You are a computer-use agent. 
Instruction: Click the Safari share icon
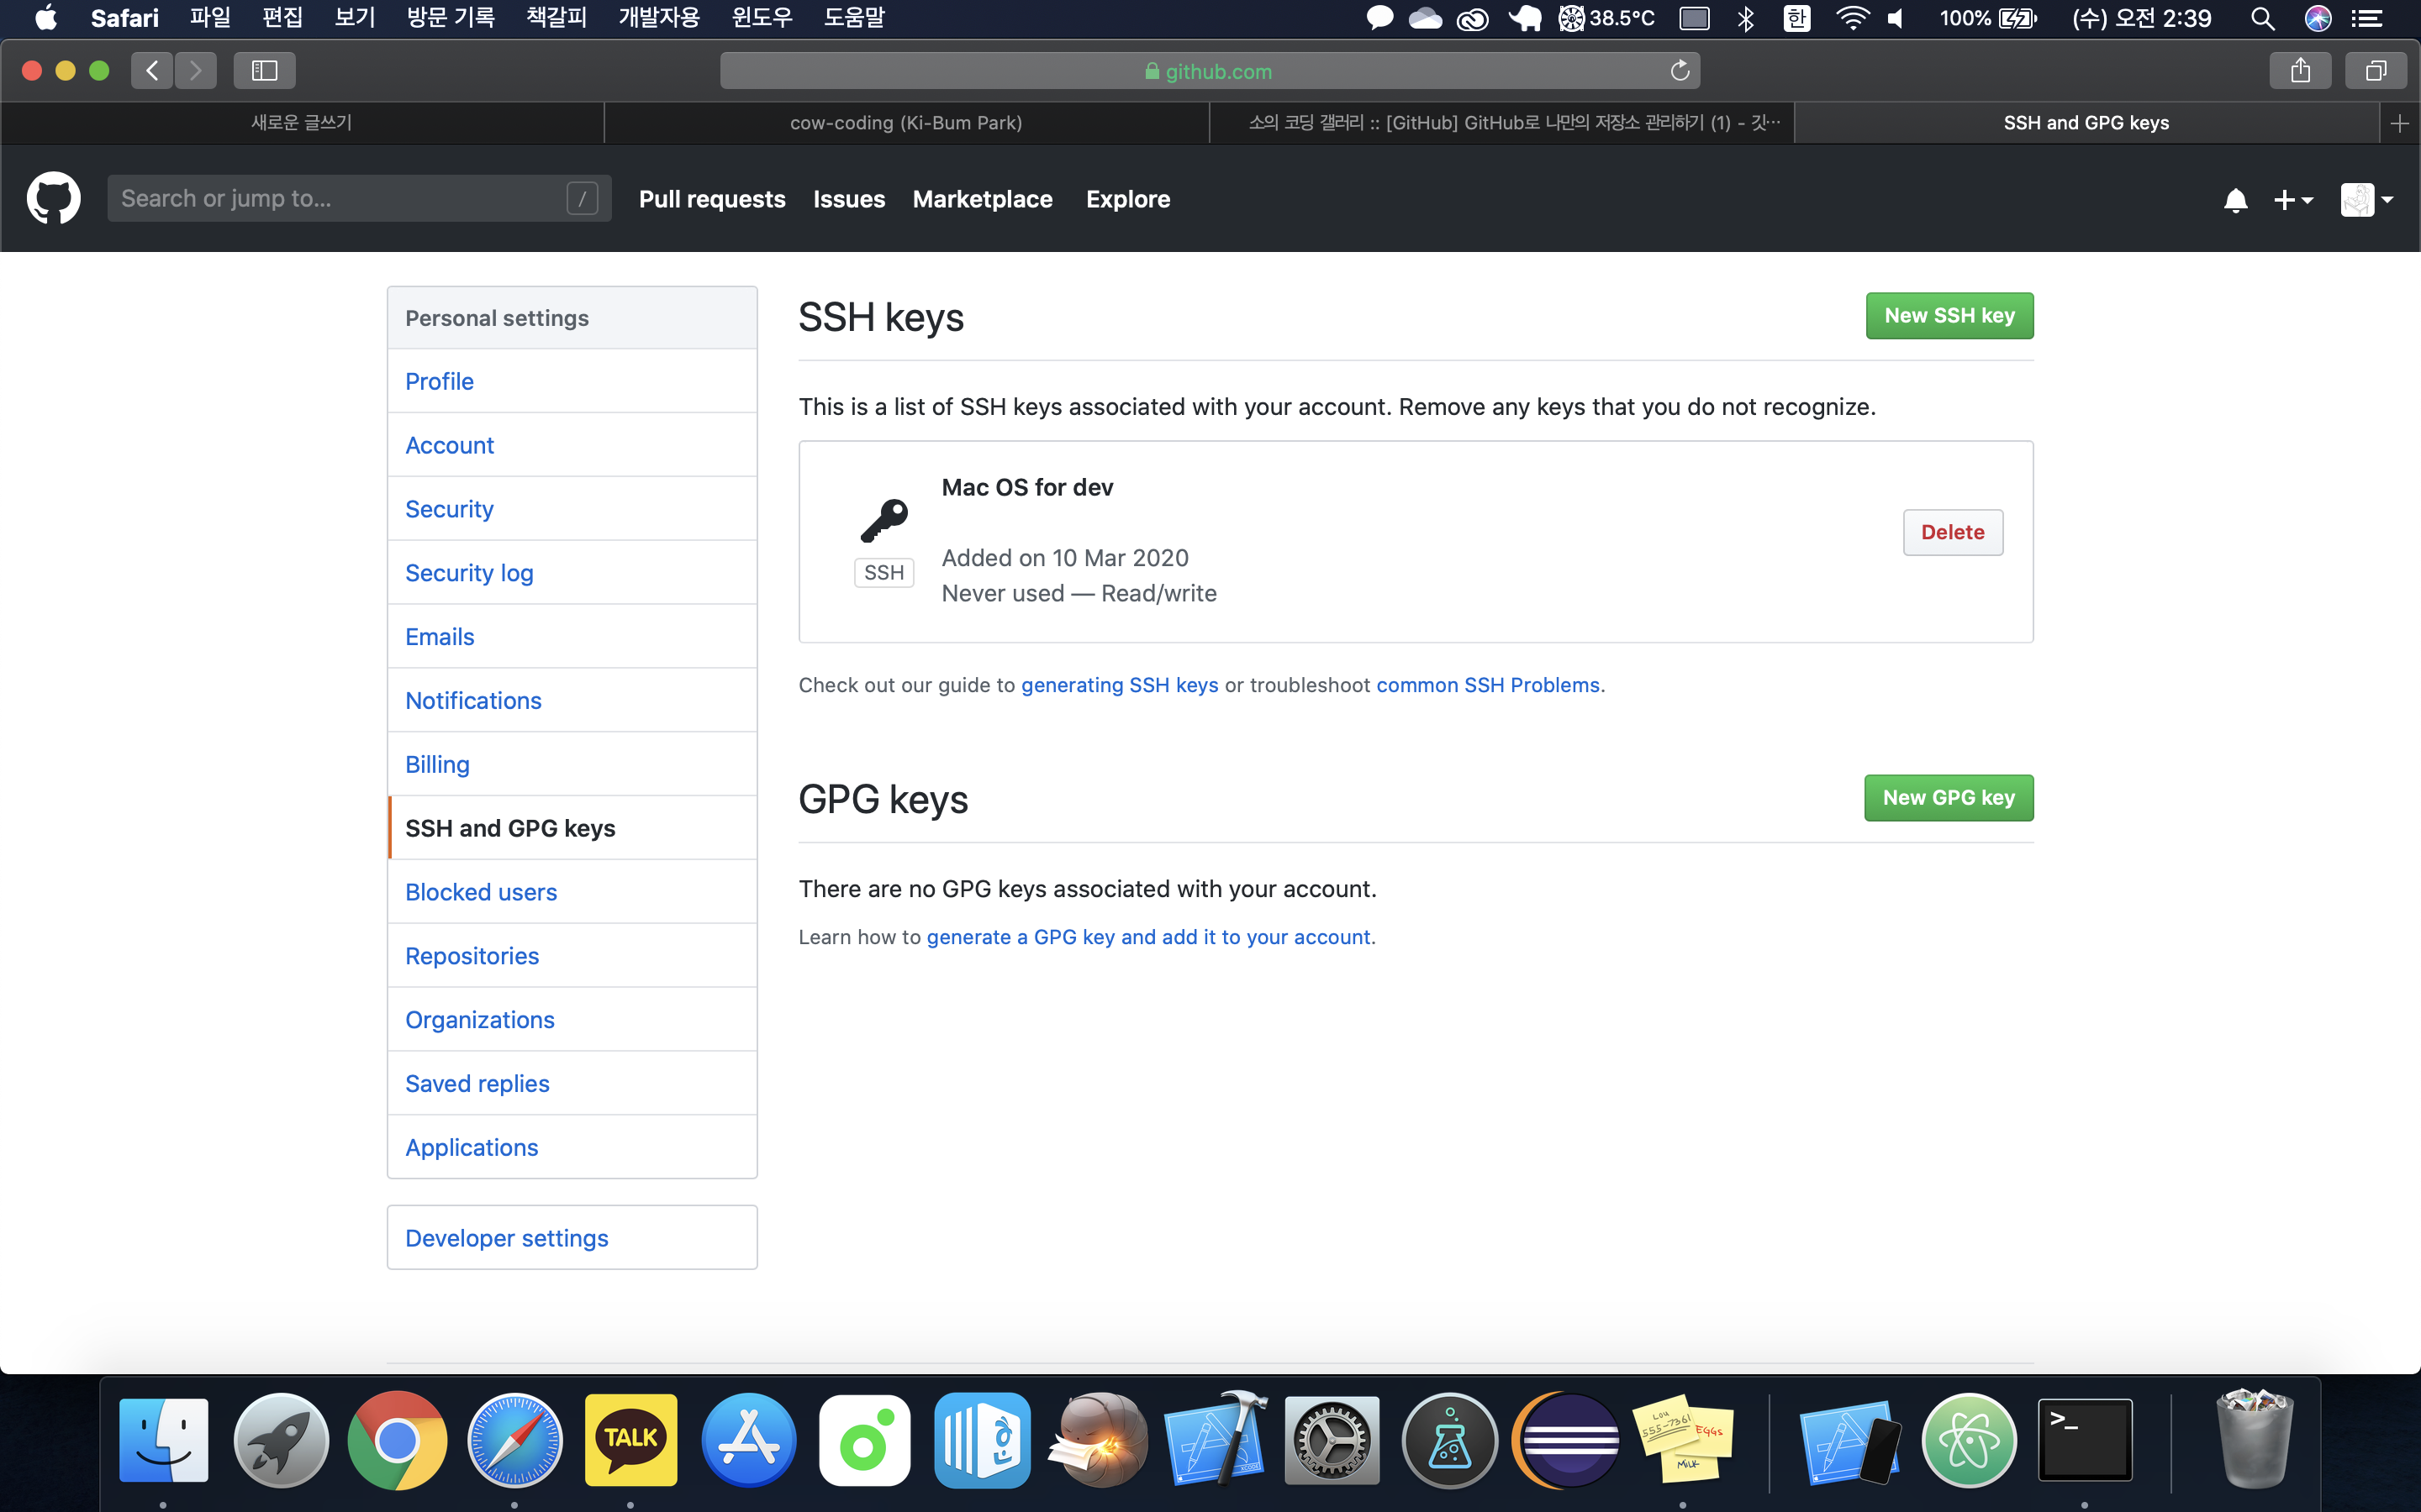click(2300, 71)
